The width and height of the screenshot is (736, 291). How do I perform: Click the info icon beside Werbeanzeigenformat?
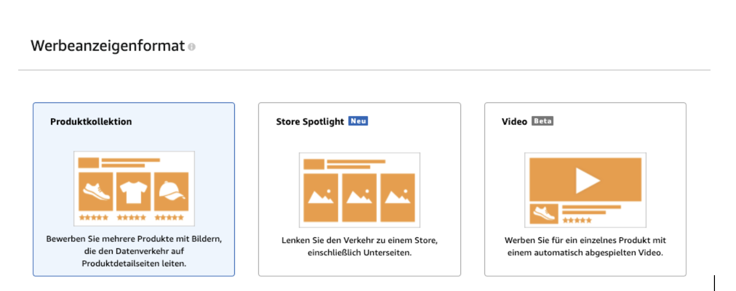pos(192,47)
